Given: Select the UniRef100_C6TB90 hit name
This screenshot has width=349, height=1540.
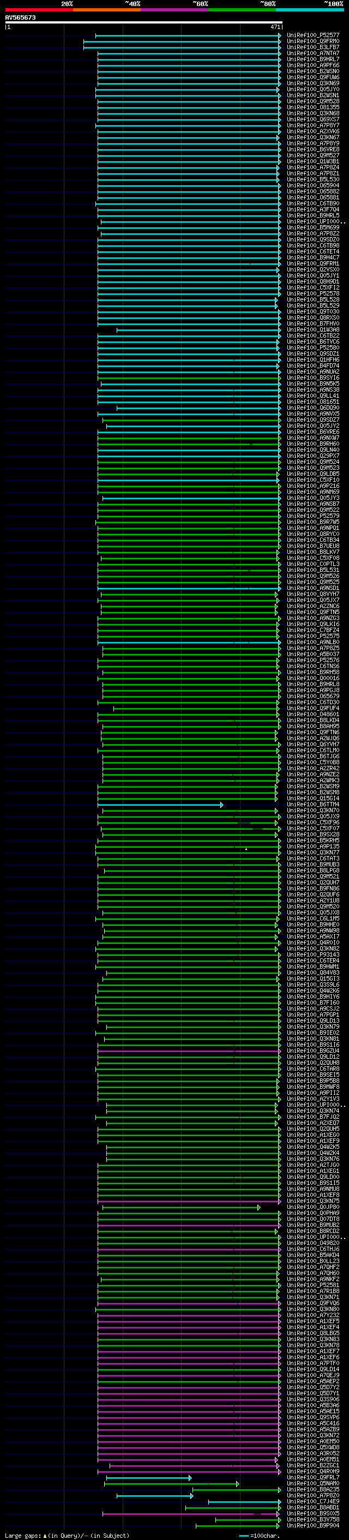Looking at the screenshot, I should pos(313,203).
